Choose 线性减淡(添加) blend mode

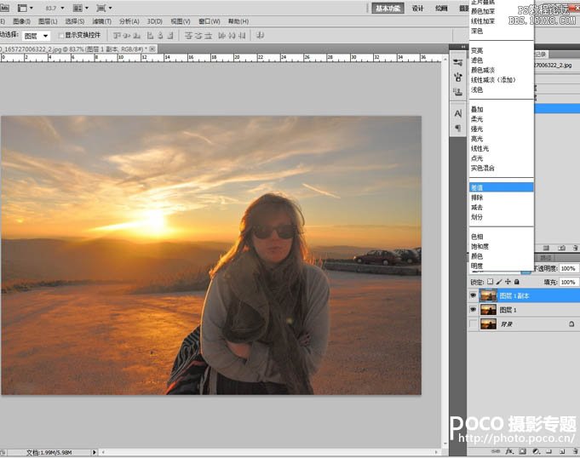click(501, 80)
